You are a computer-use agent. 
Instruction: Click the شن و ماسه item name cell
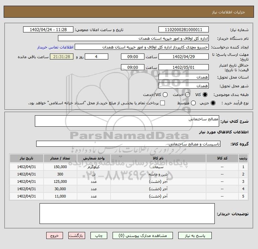click(158, 174)
